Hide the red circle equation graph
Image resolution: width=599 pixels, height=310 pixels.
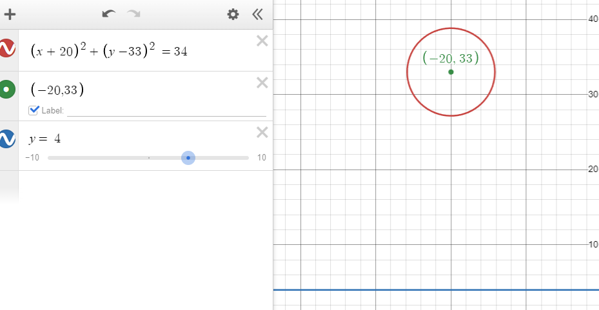coord(7,48)
